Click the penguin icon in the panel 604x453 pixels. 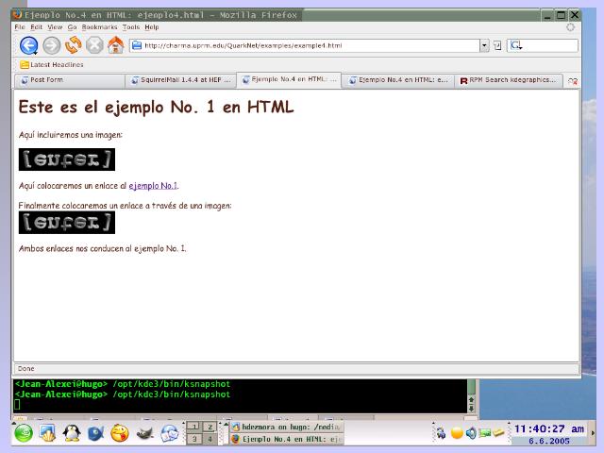[x=72, y=433]
